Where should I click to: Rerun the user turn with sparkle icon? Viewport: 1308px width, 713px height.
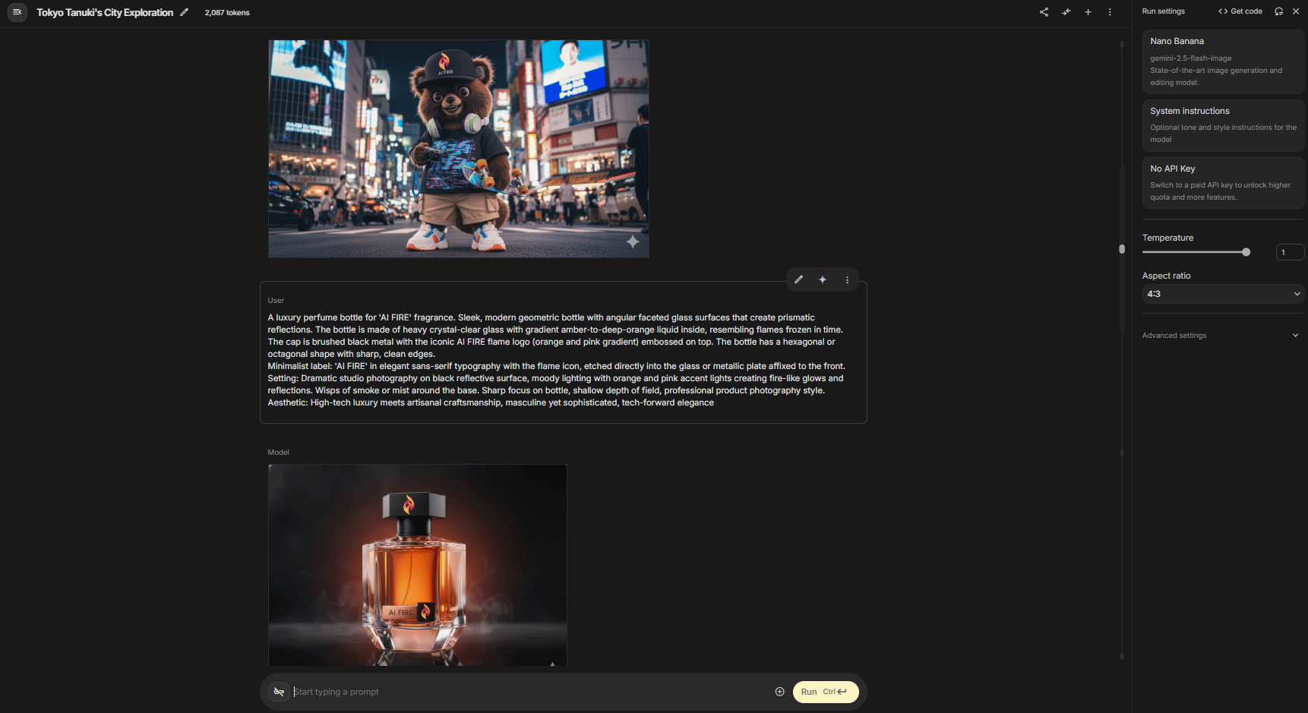pos(823,279)
